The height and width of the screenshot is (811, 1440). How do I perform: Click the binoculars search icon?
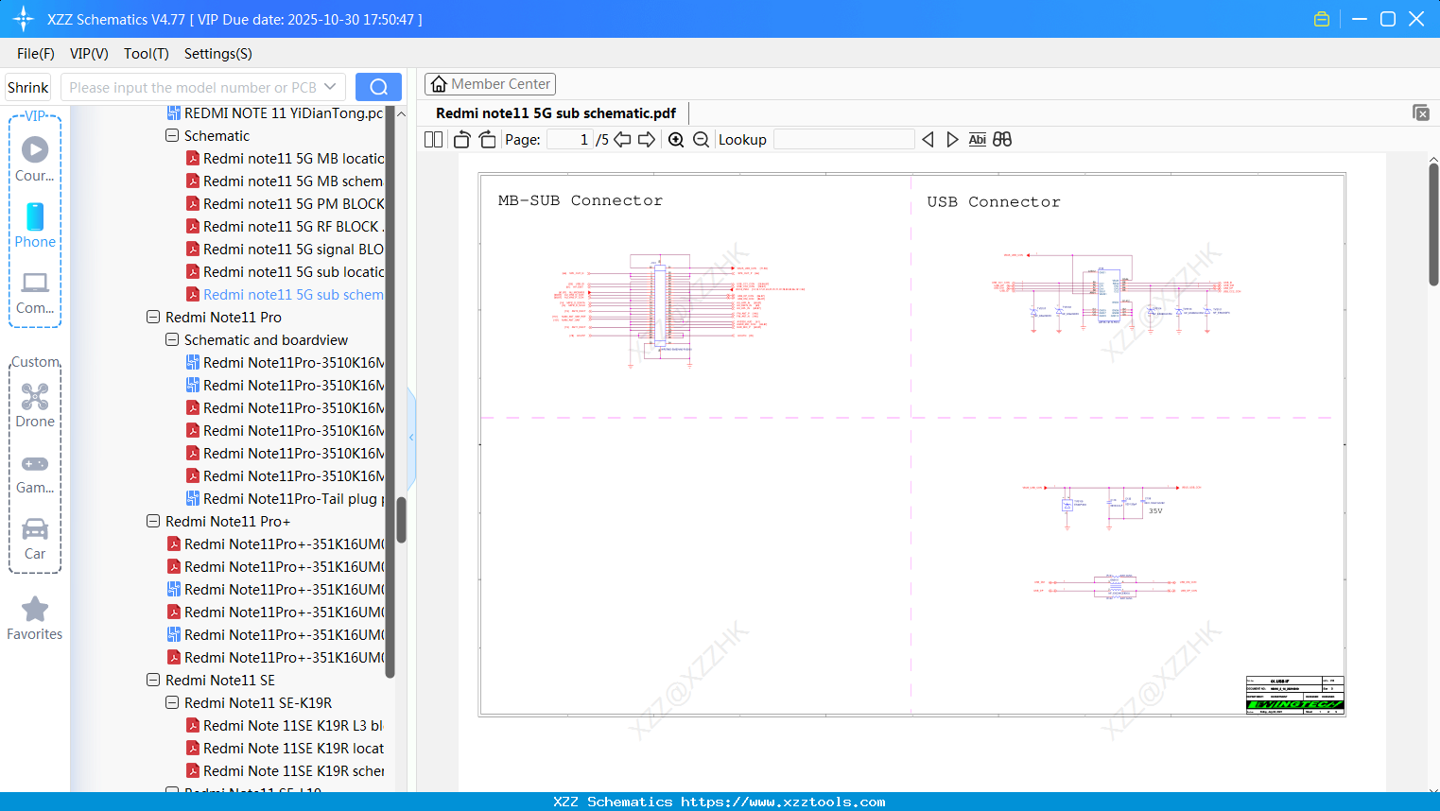point(1002,139)
